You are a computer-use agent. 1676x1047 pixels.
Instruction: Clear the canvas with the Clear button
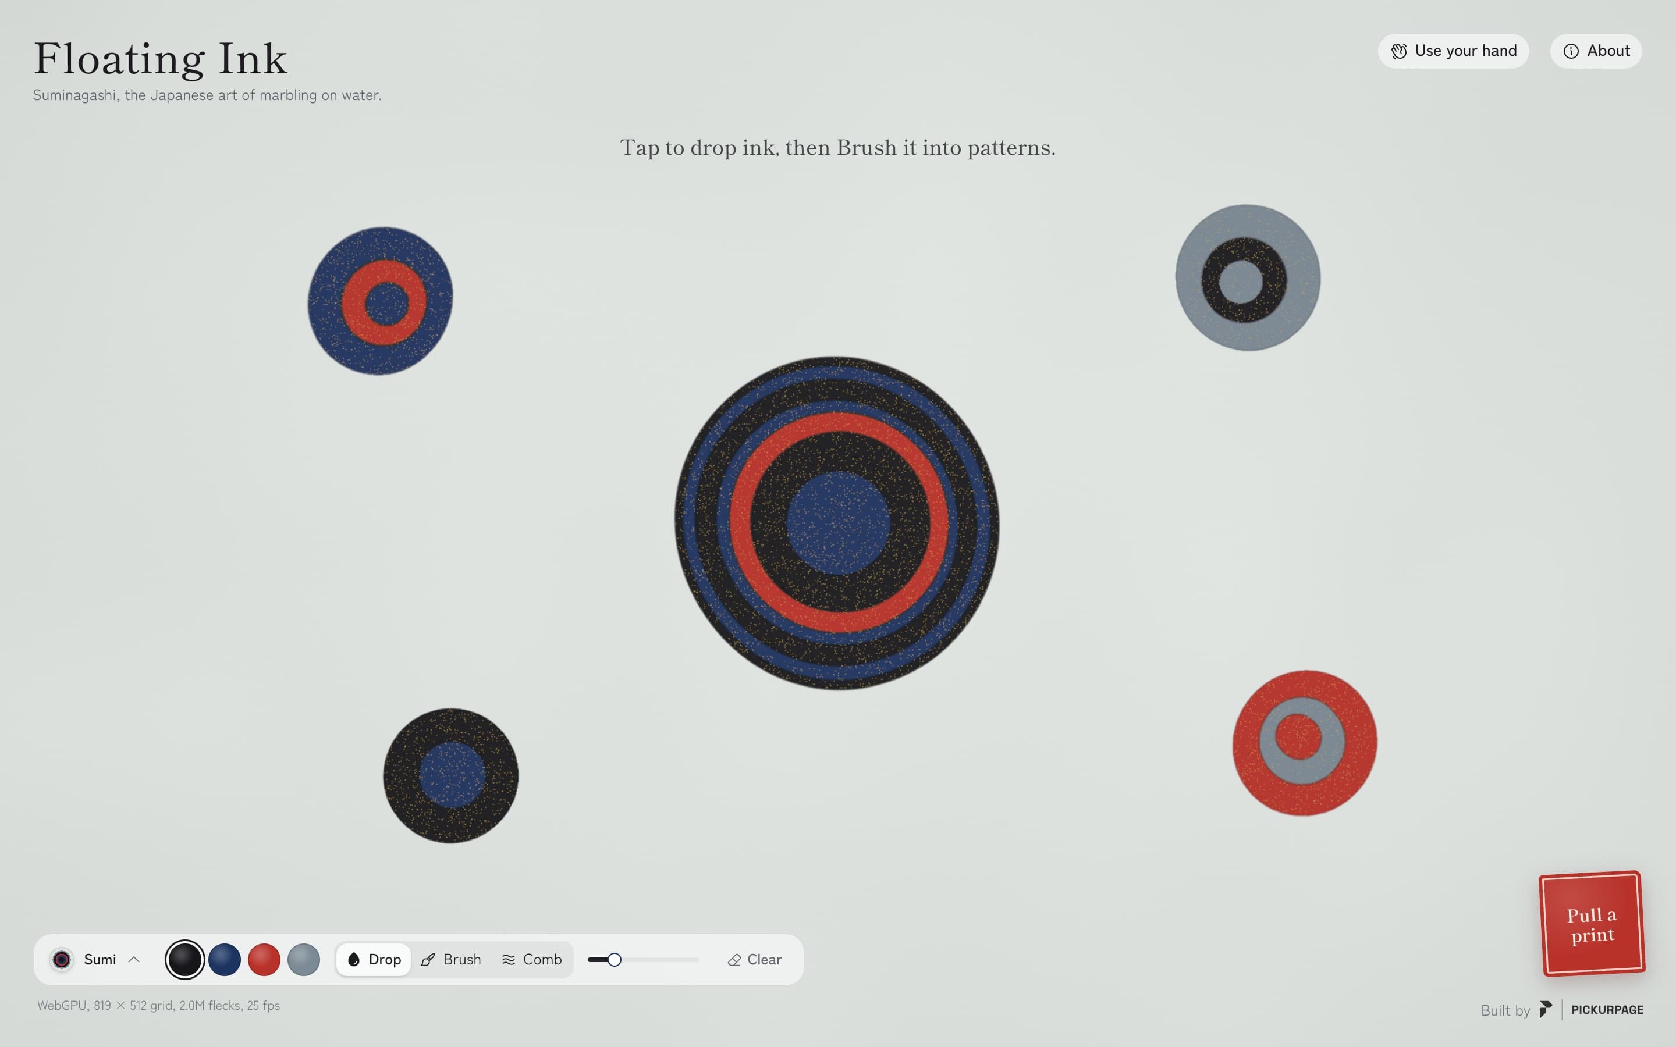[754, 959]
